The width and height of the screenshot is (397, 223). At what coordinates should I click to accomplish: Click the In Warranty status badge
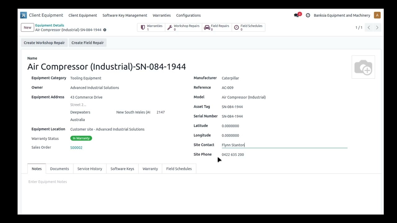[81, 138]
